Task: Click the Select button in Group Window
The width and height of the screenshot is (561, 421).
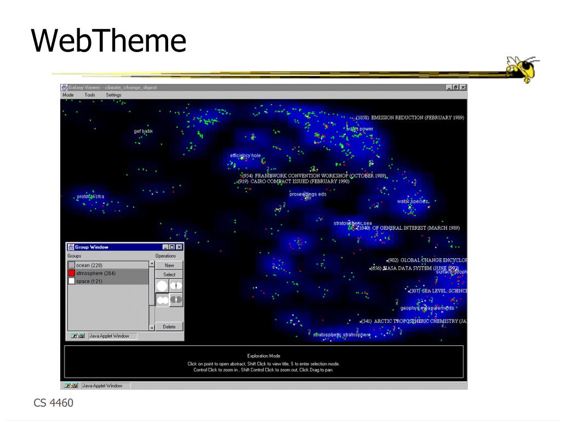Action: [169, 275]
